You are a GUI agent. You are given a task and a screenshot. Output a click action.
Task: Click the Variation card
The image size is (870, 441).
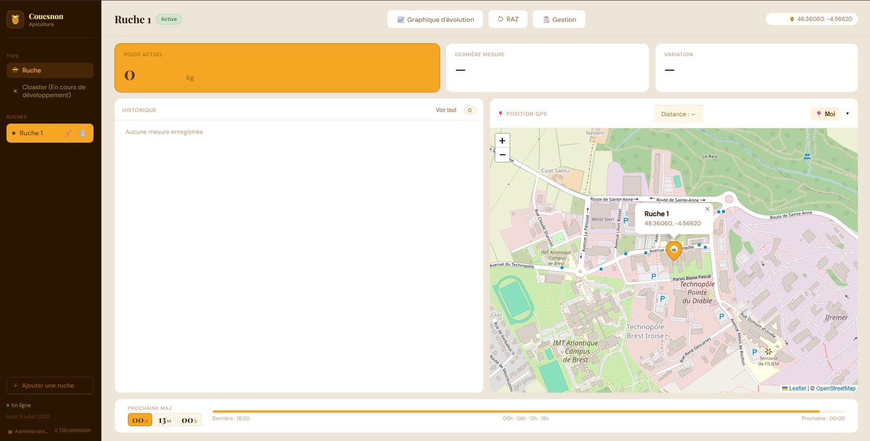[x=756, y=68]
